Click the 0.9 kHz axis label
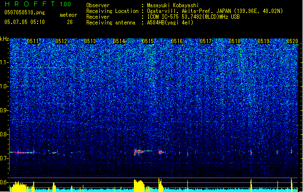Viewport: 303px width, 192px height. point(4,110)
